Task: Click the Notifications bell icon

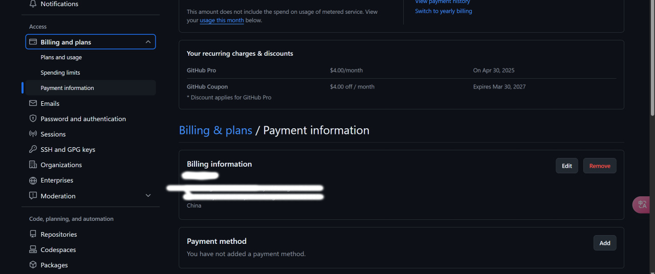Action: click(x=33, y=4)
